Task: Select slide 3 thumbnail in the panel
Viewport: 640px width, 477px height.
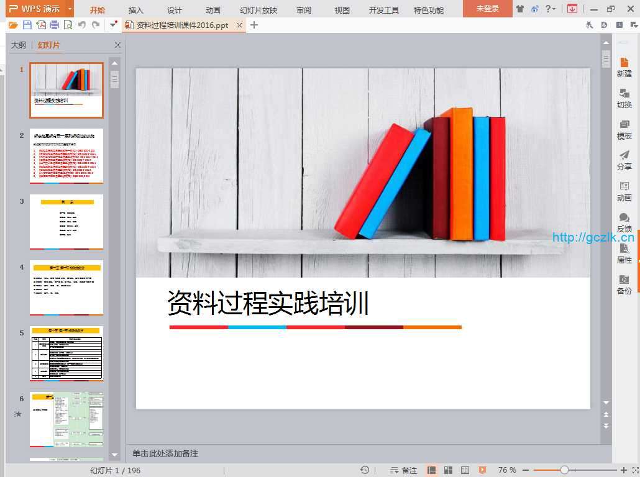Action: point(66,222)
